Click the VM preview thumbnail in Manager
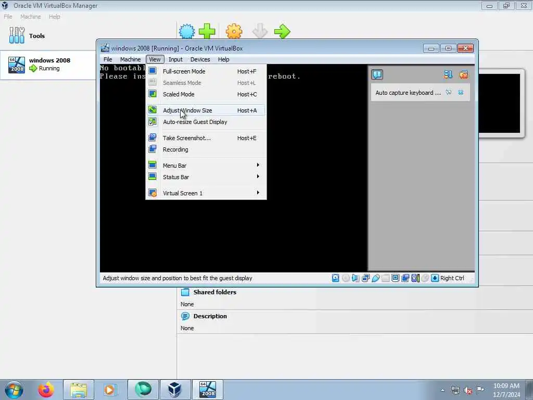Viewport: 533px width, 400px height. tap(499, 104)
